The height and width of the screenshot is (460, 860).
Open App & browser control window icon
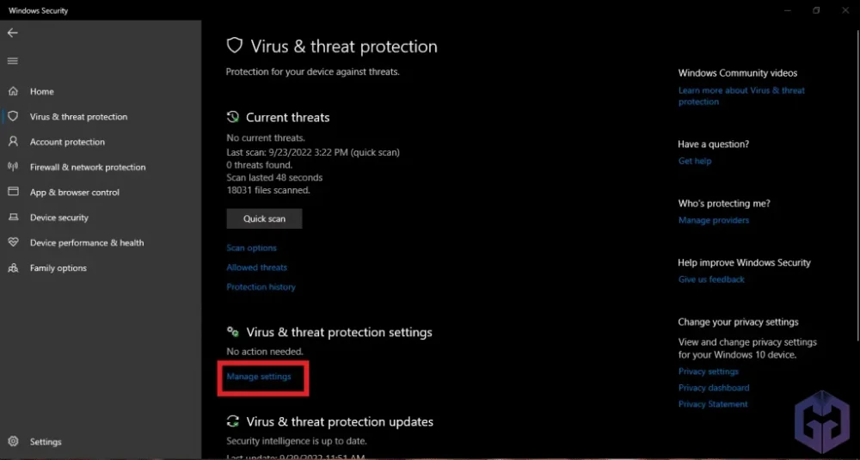13,192
